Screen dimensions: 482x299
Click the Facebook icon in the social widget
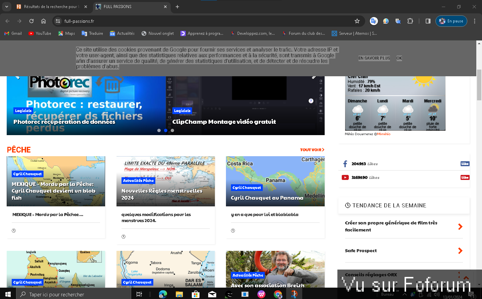coord(345,164)
